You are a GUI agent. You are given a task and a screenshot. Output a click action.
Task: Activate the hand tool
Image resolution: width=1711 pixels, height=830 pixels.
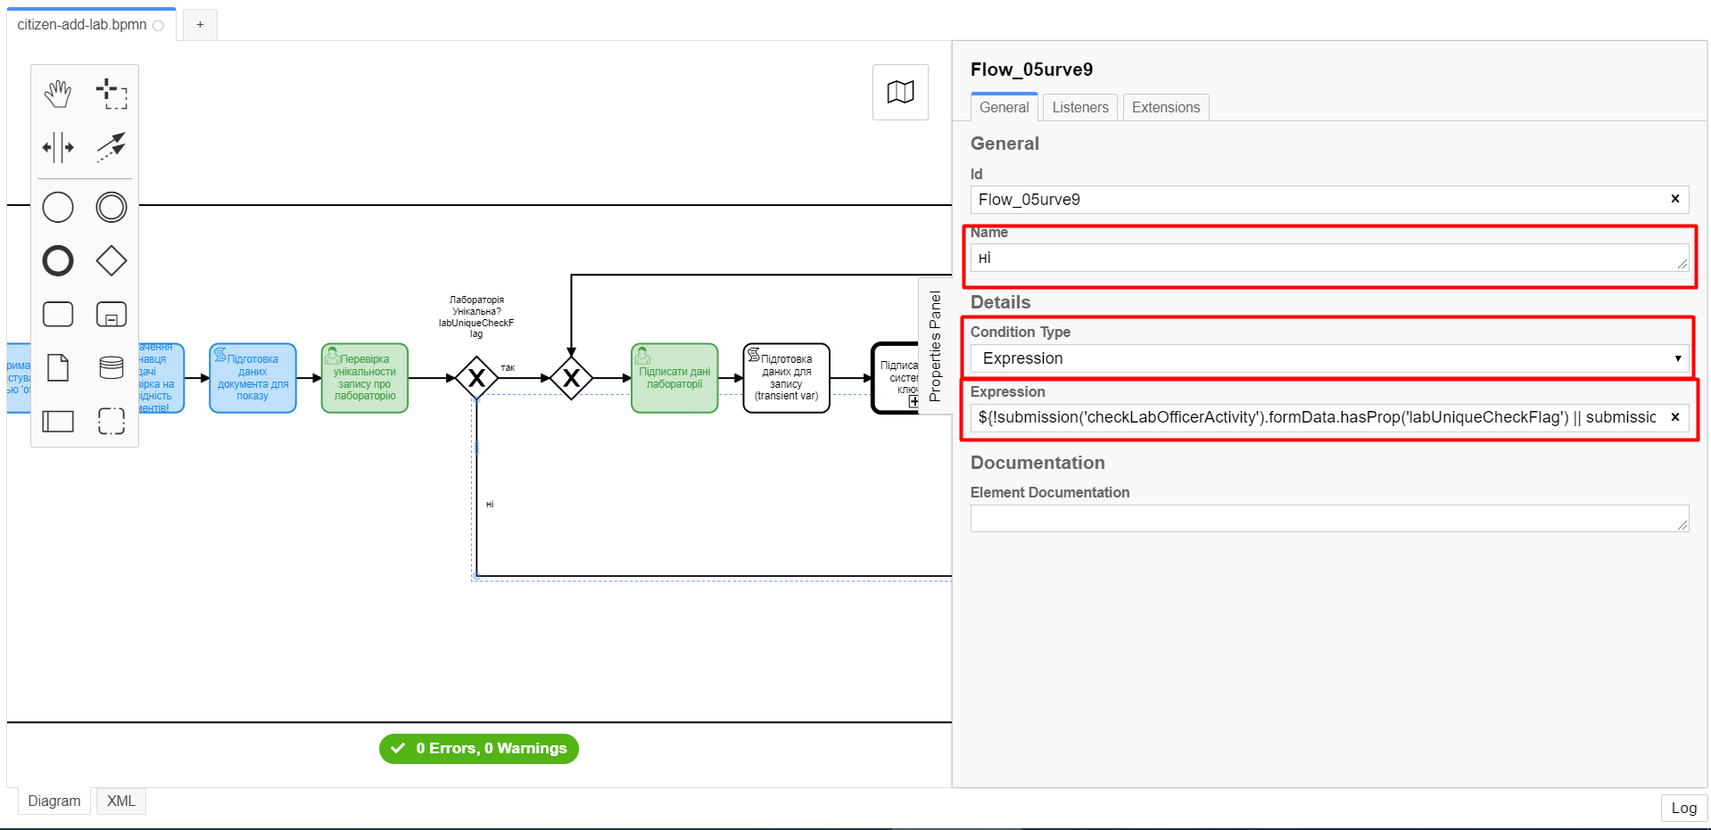58,94
